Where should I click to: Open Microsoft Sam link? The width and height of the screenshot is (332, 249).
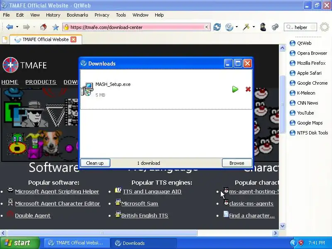(140, 203)
